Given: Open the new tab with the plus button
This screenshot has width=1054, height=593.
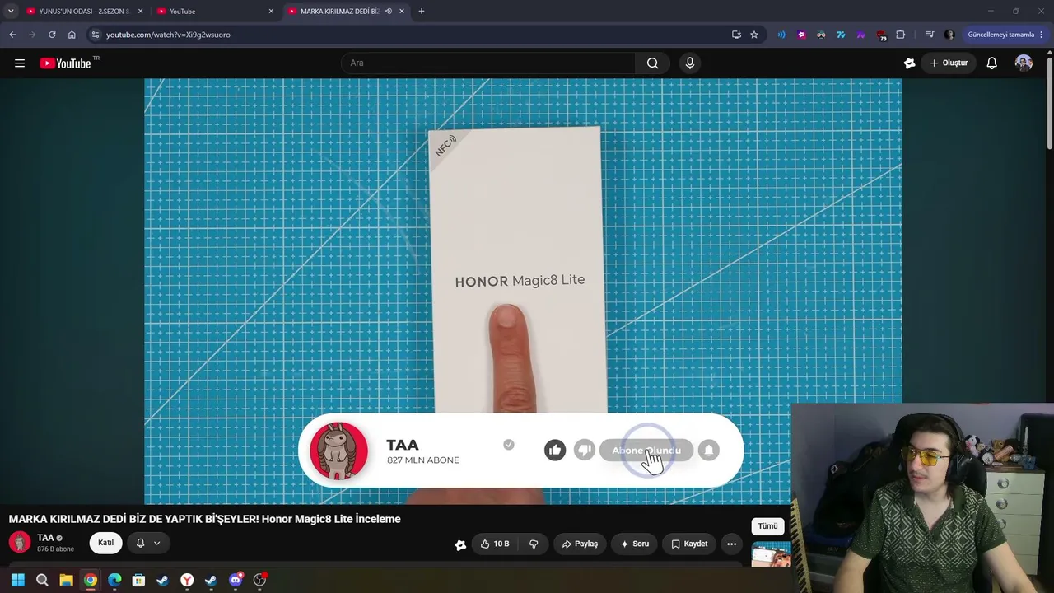Looking at the screenshot, I should coord(421,11).
